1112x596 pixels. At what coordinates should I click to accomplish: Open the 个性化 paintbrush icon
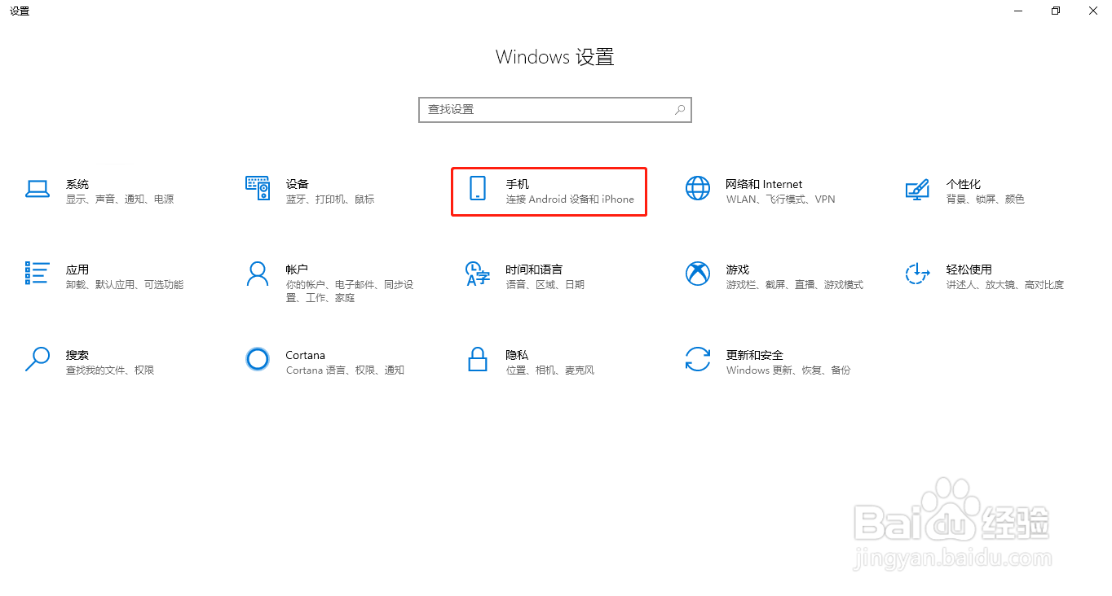pos(918,189)
